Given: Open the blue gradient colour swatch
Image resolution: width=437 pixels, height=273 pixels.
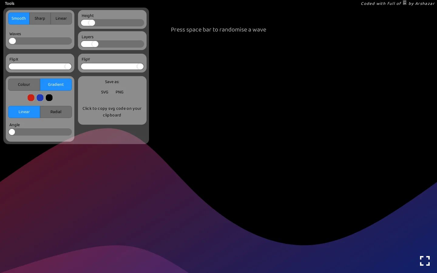Looking at the screenshot, I should (x=40, y=98).
